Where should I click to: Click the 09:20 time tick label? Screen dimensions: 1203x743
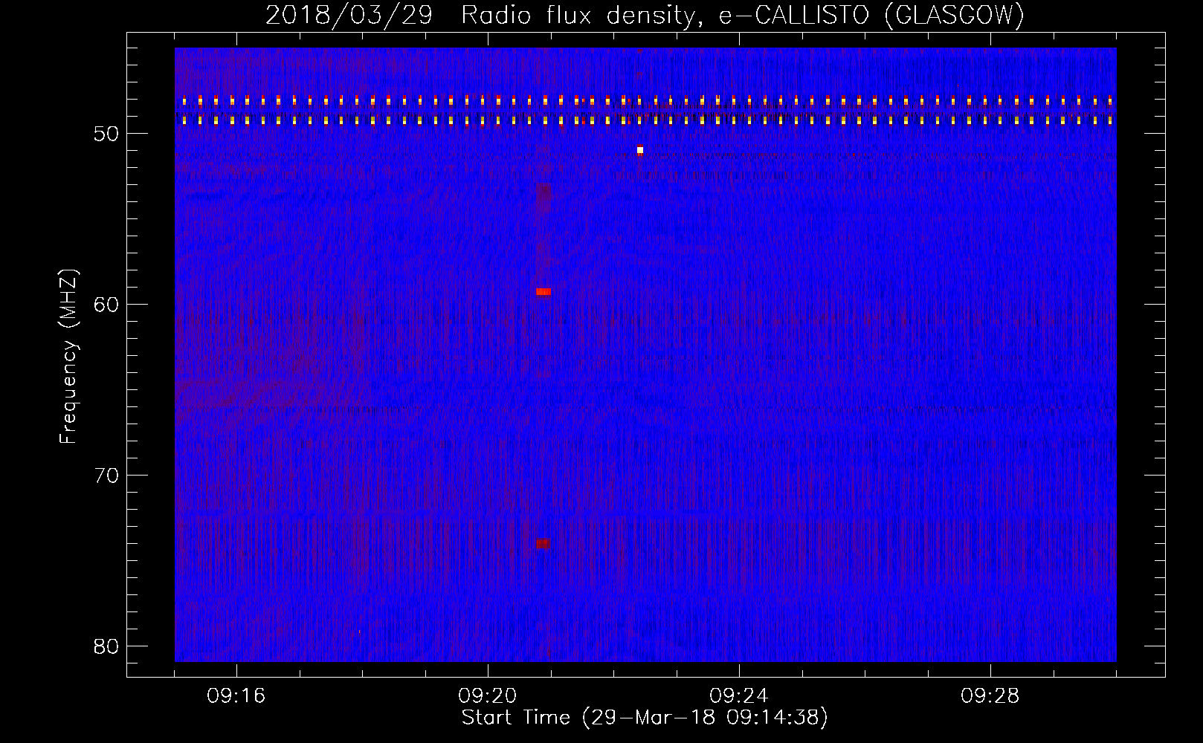pos(488,696)
